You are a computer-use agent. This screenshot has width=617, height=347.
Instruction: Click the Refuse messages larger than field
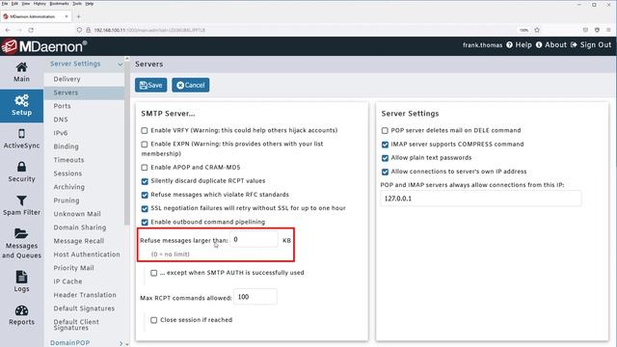point(254,240)
